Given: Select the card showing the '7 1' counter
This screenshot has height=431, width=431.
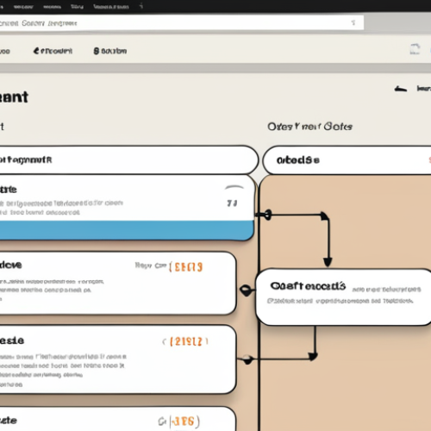Looking at the screenshot, I should click(127, 208).
